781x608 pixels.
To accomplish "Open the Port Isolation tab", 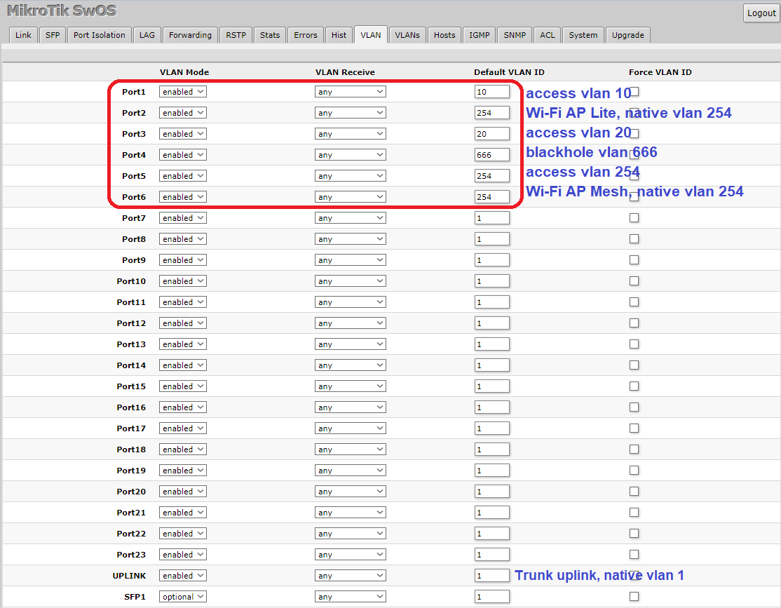I will point(99,35).
